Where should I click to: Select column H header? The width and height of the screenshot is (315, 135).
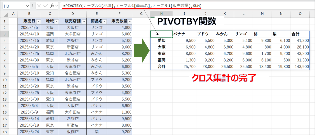(x=161, y=14)
